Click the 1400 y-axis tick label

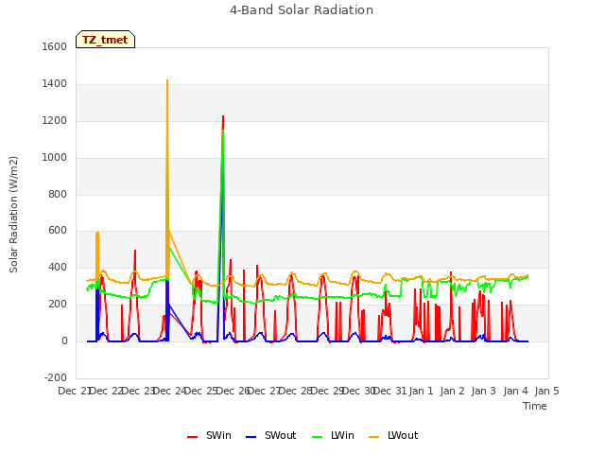pos(55,84)
